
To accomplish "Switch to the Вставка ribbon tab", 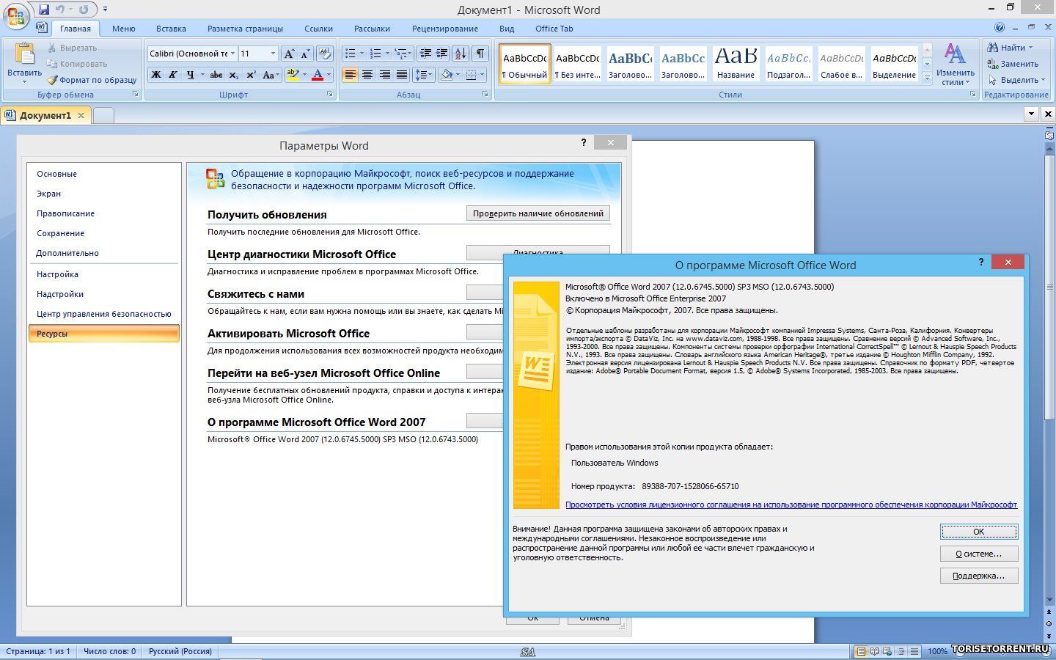I will (171, 29).
